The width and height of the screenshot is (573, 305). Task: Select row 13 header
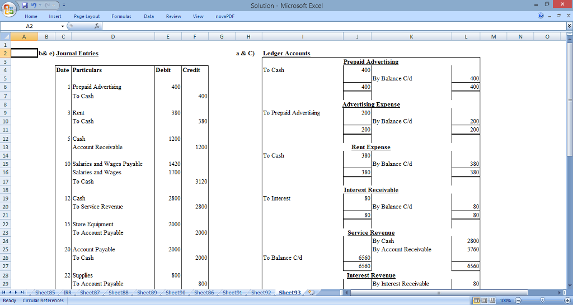coord(5,147)
